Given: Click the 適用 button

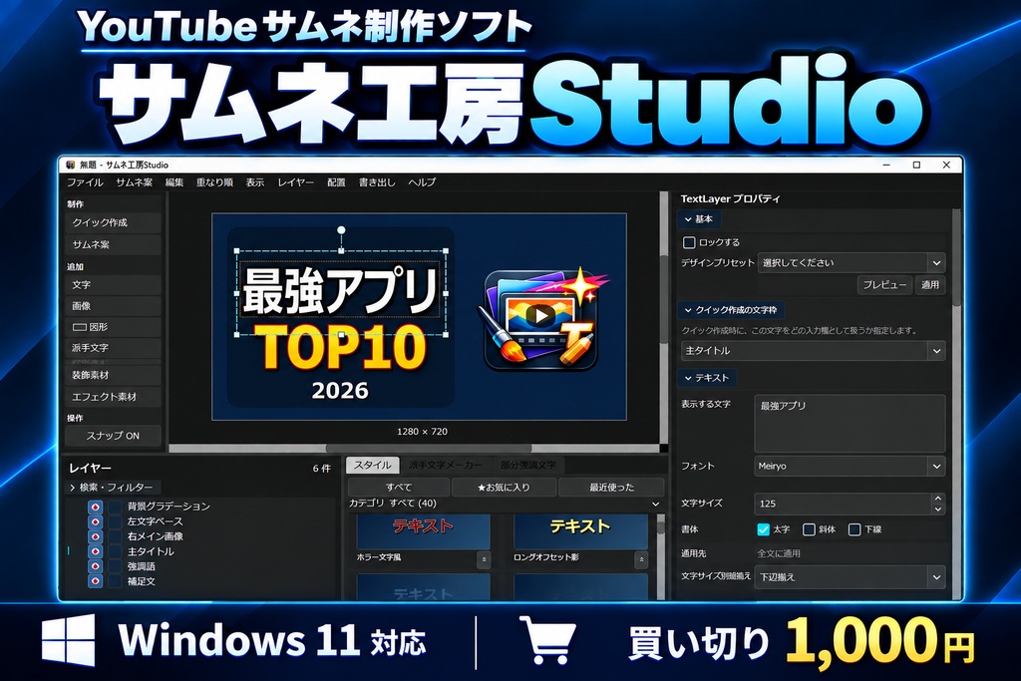Looking at the screenshot, I should point(930,285).
